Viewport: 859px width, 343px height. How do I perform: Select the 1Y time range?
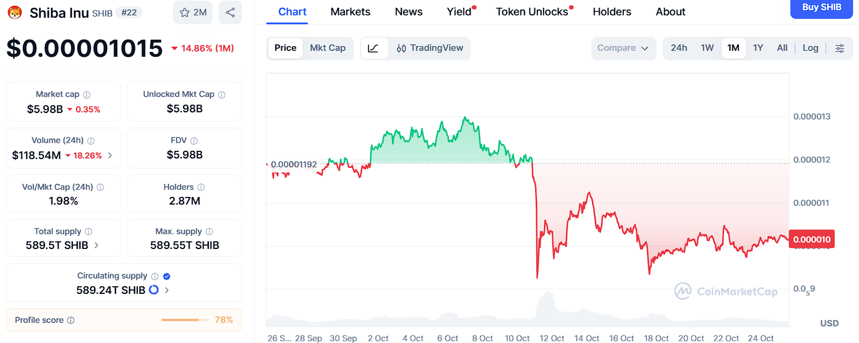758,48
